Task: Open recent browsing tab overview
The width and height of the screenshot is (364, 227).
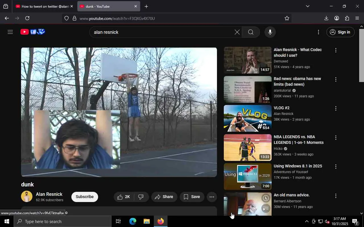Action: pos(6,6)
